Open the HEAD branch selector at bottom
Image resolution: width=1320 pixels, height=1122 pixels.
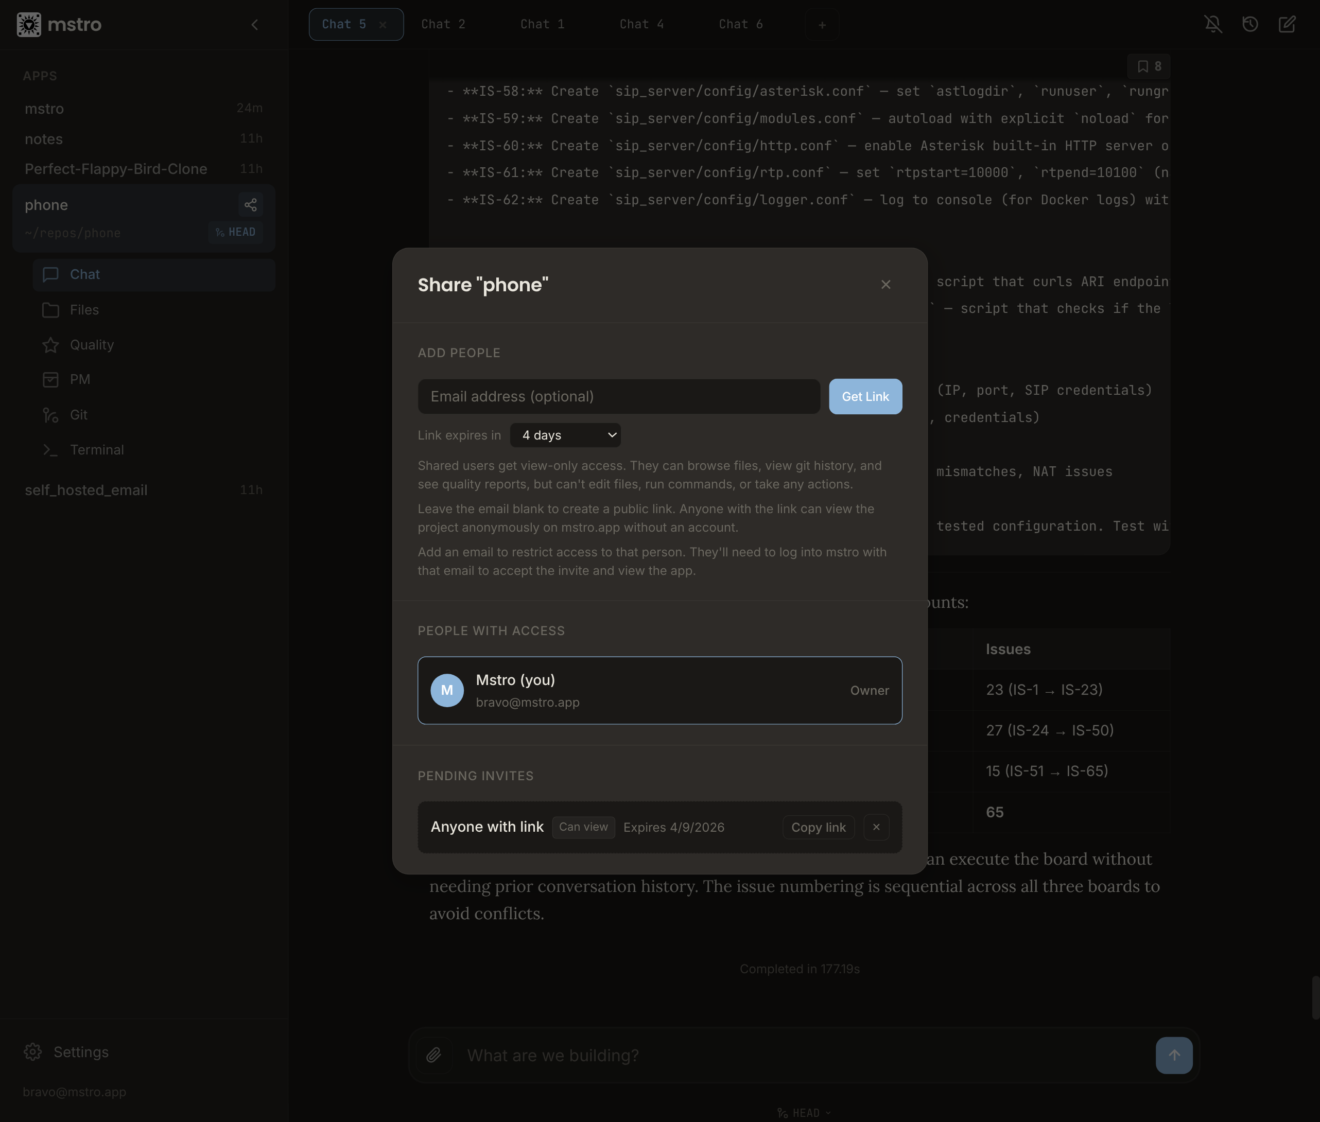click(804, 1112)
